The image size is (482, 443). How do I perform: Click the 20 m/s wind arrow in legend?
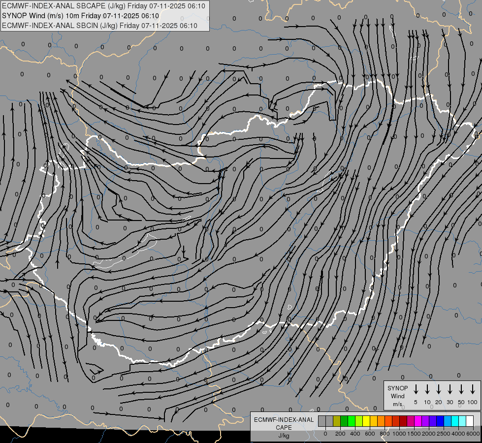click(x=438, y=389)
